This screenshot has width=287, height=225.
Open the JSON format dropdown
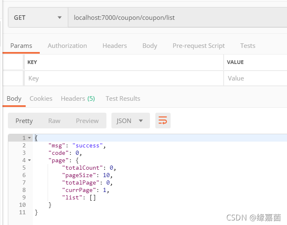click(x=130, y=121)
